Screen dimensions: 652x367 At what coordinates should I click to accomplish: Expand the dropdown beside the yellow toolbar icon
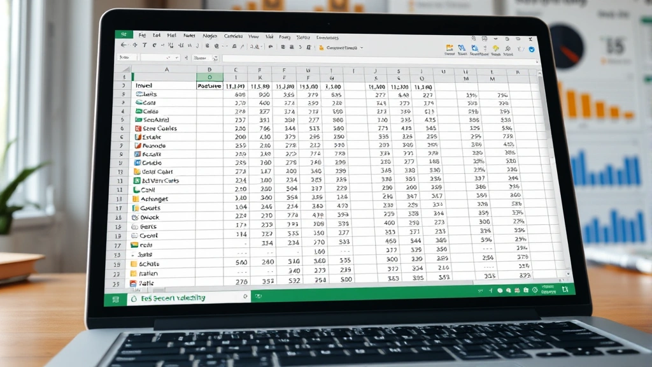pos(362,48)
